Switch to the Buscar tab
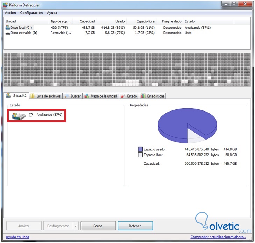Viewport: 255px width, 243px height. coord(73,96)
